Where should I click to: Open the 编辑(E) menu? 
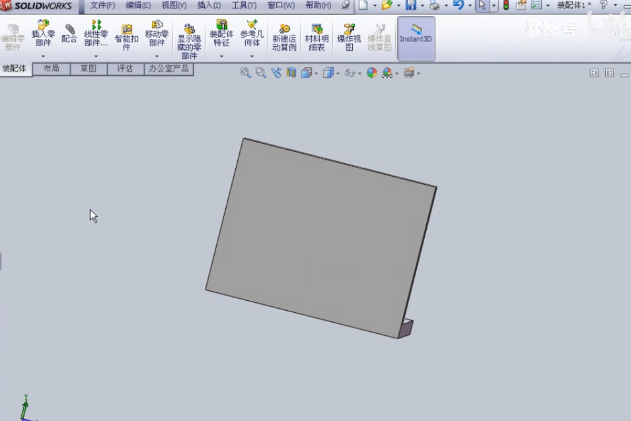coord(138,5)
